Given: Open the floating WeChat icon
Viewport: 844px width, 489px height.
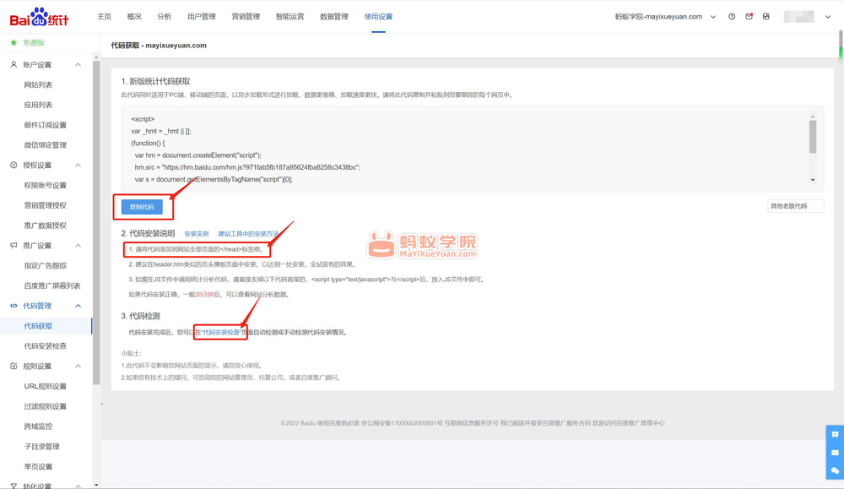Looking at the screenshot, I should [x=835, y=470].
